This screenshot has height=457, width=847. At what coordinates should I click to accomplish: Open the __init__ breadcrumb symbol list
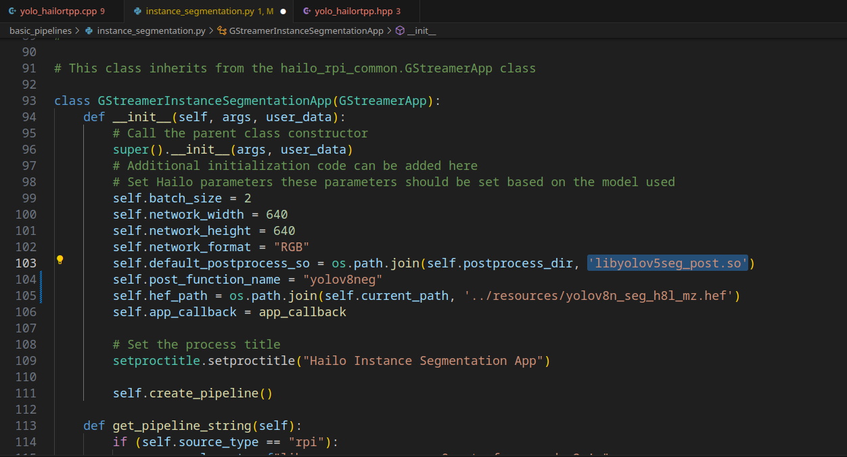(421, 31)
